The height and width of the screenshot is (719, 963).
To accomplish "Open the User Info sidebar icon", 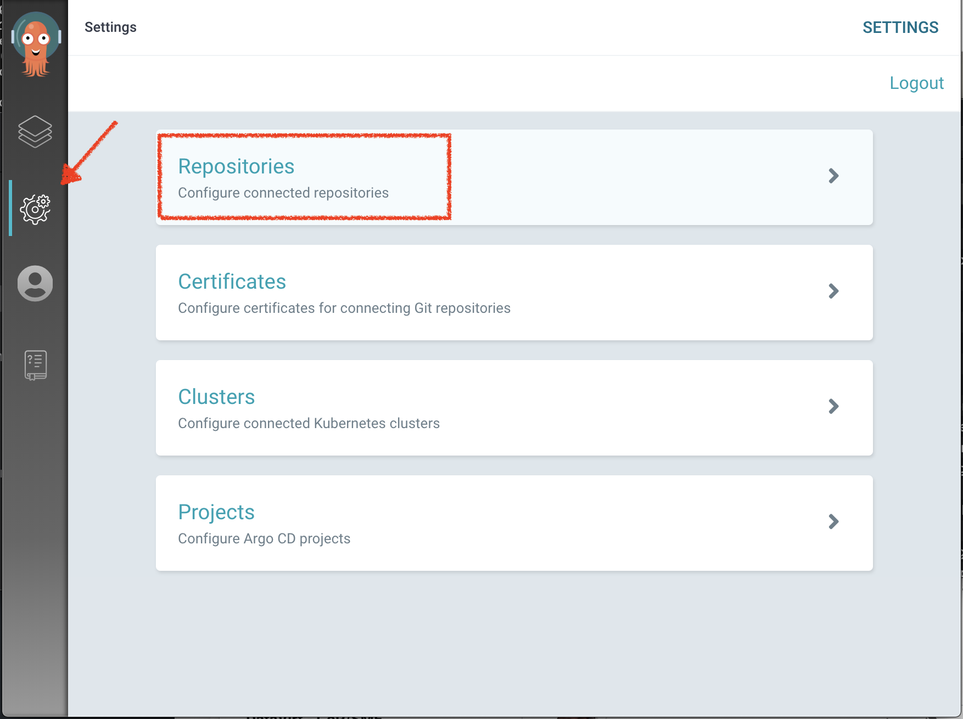I will pyautogui.click(x=35, y=283).
